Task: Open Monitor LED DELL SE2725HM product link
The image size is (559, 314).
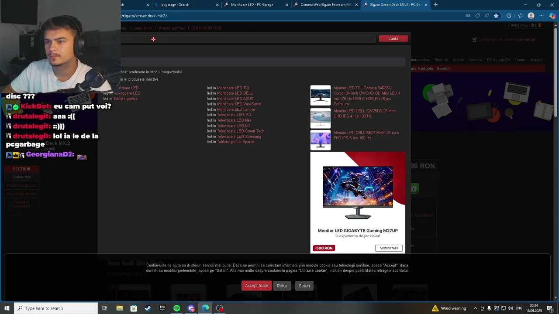Action: point(366,135)
